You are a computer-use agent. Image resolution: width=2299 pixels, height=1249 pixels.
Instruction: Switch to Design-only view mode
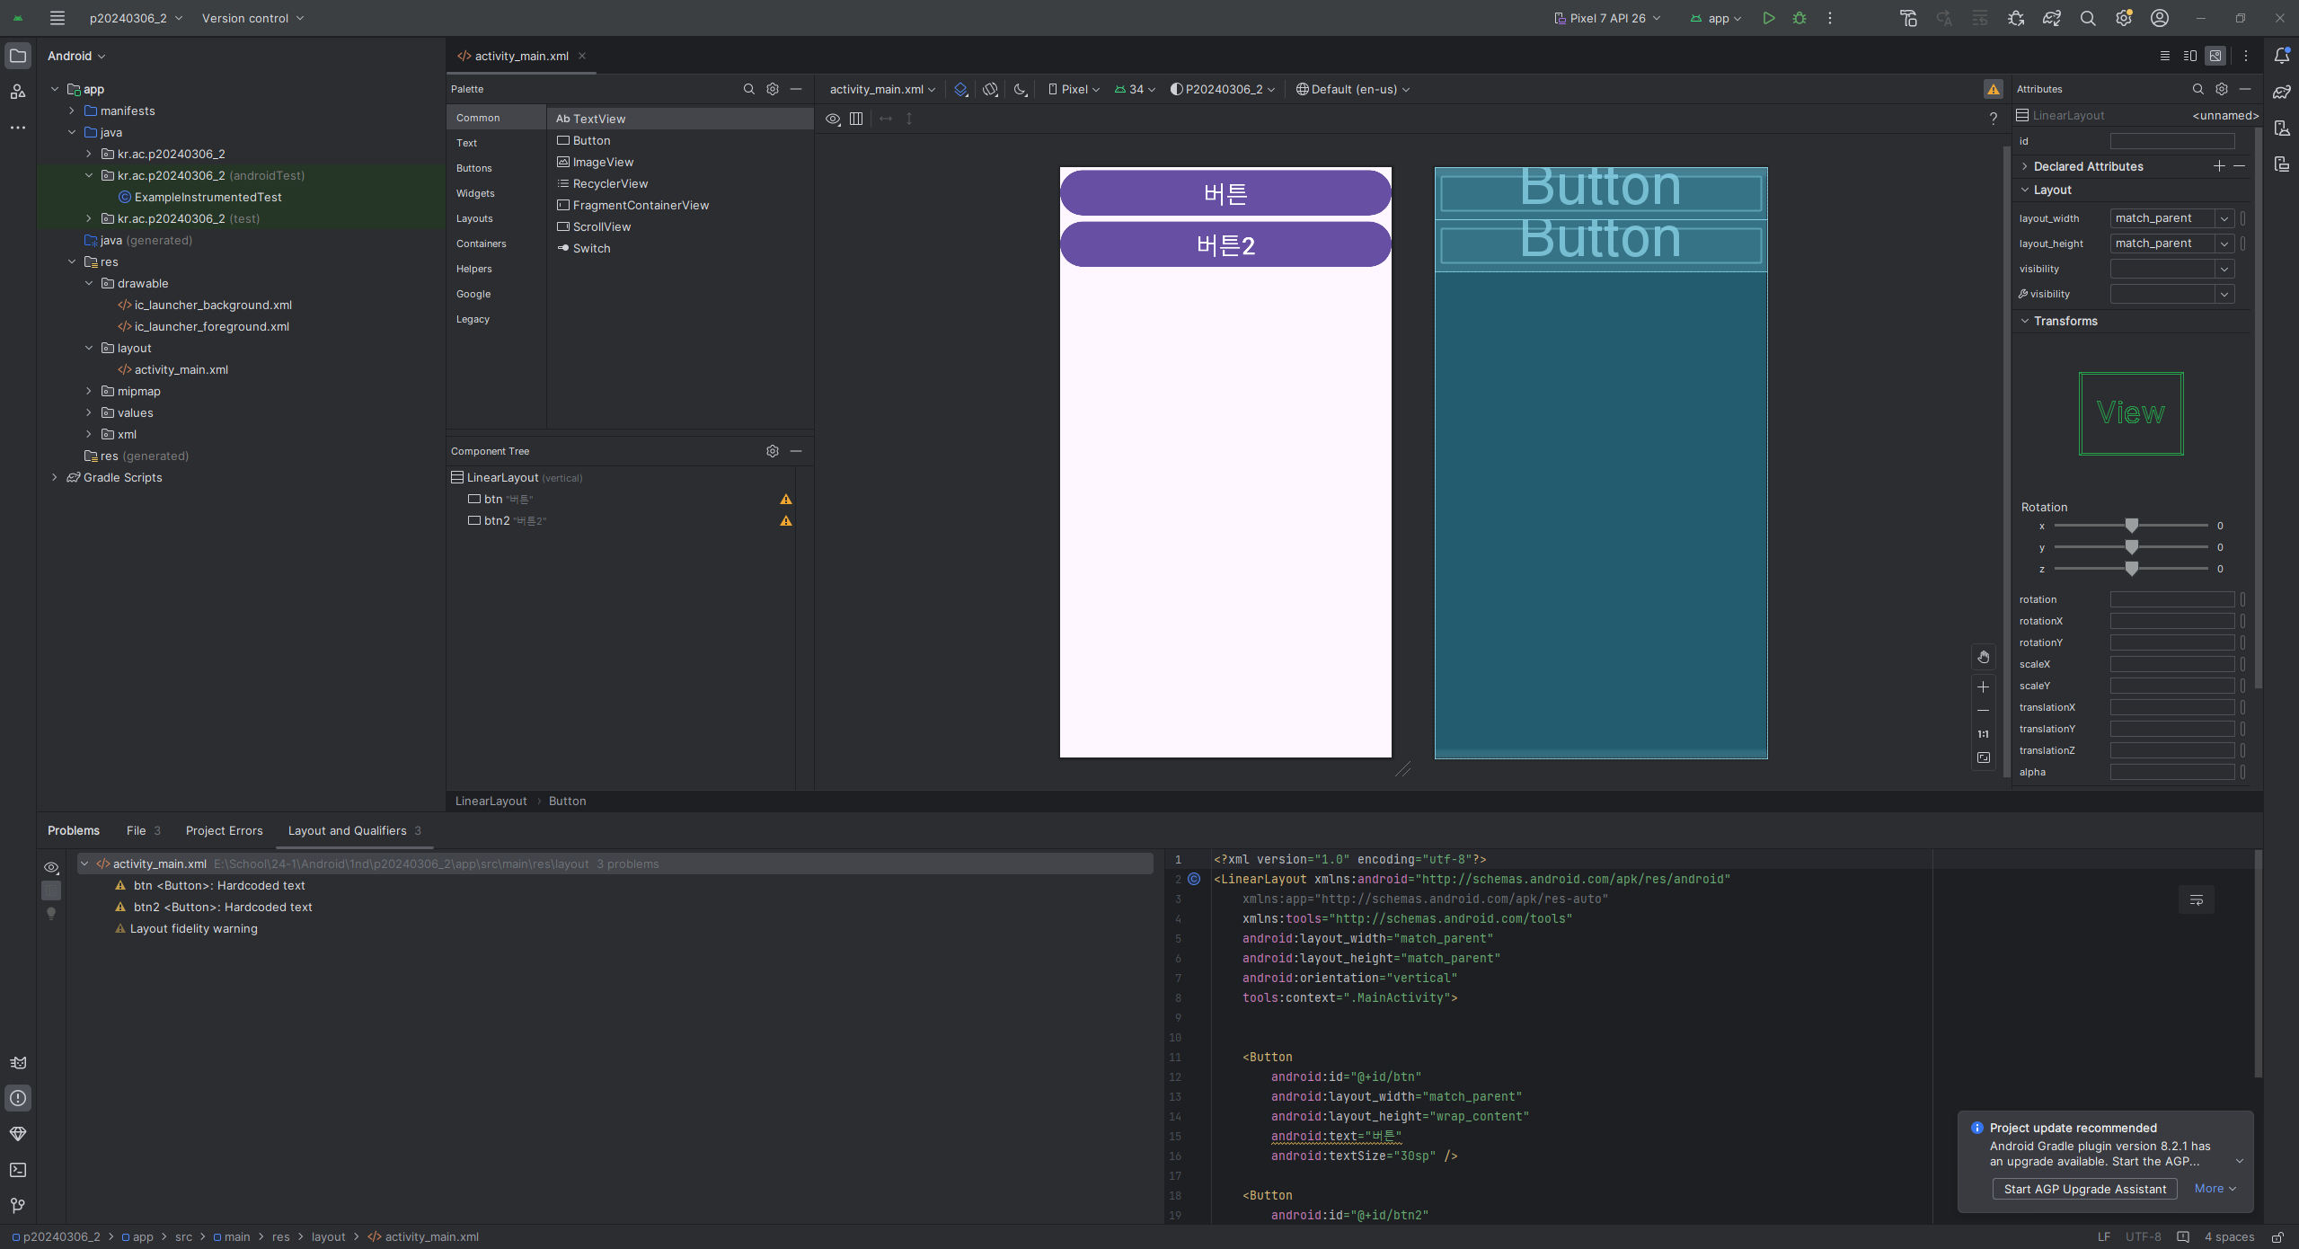coord(2215,56)
